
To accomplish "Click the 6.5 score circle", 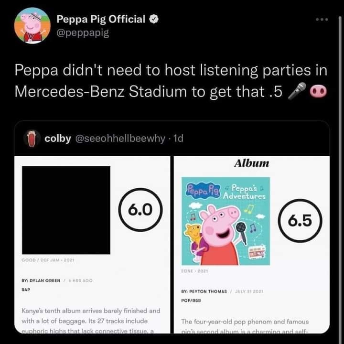I will pos(300,220).
